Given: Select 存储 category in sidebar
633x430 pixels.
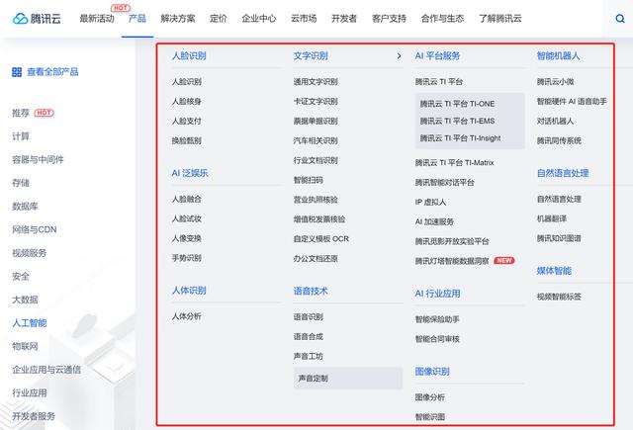Looking at the screenshot, I should [x=21, y=183].
